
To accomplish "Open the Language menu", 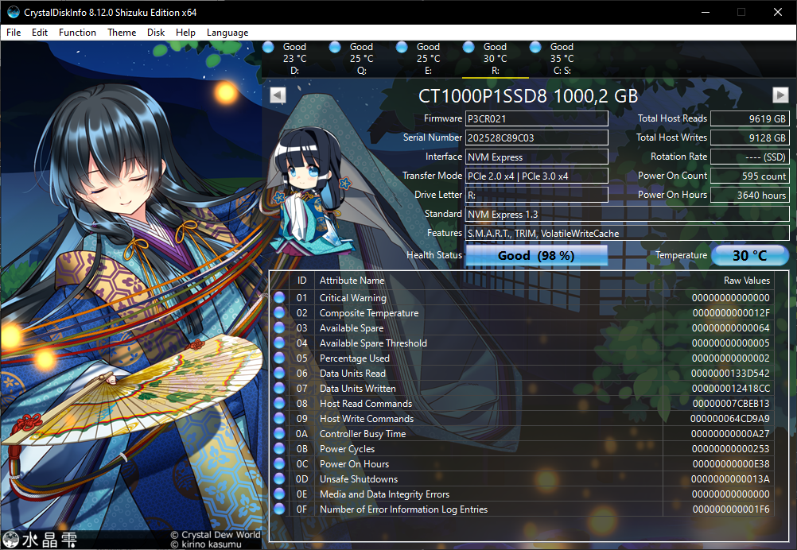I will [x=227, y=33].
